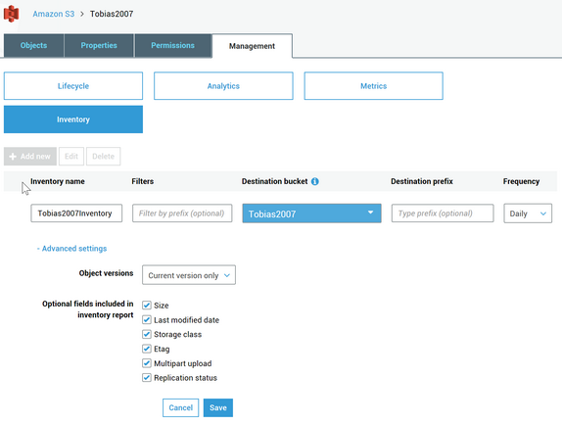Open the Destination bucket info icon
562x425 pixels.
[x=314, y=181]
